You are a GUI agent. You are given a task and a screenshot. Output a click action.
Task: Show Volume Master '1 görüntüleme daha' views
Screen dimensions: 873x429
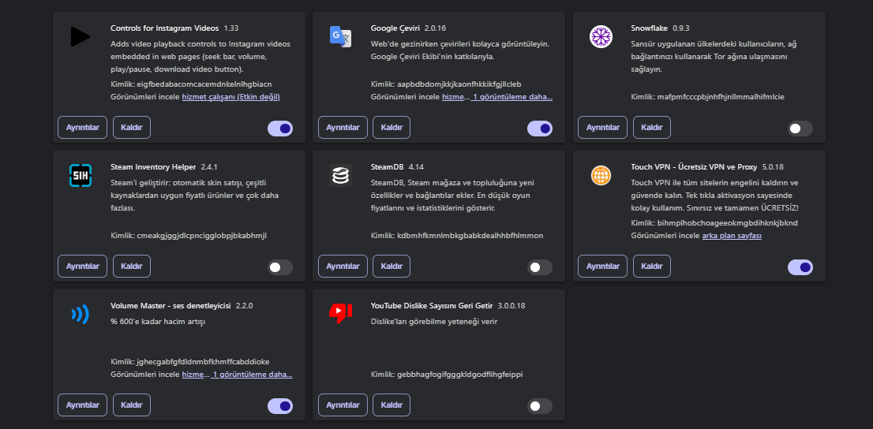pos(252,375)
